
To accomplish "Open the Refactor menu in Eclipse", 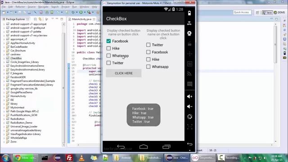I will click(x=20, y=7).
